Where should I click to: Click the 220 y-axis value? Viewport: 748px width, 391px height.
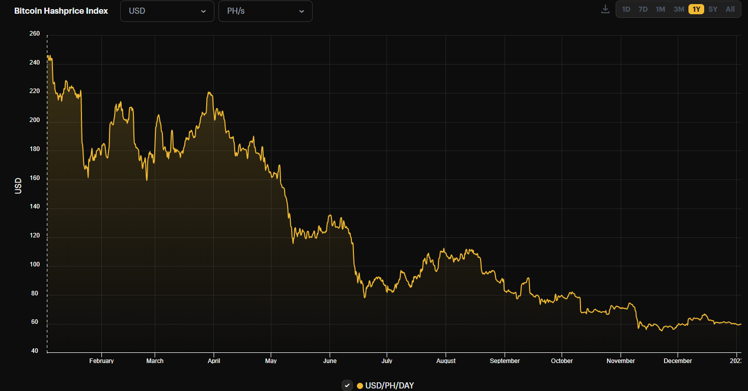[x=35, y=92]
